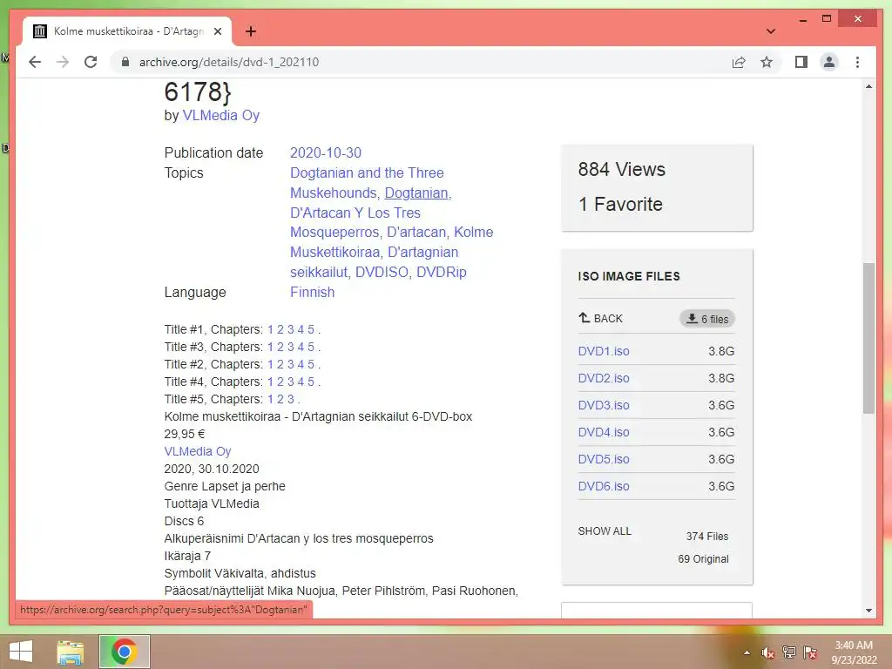Download DVD3.iso

click(604, 405)
